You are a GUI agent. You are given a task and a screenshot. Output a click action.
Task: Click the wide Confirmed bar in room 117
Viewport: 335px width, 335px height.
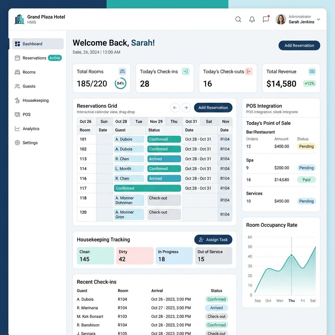(148, 188)
